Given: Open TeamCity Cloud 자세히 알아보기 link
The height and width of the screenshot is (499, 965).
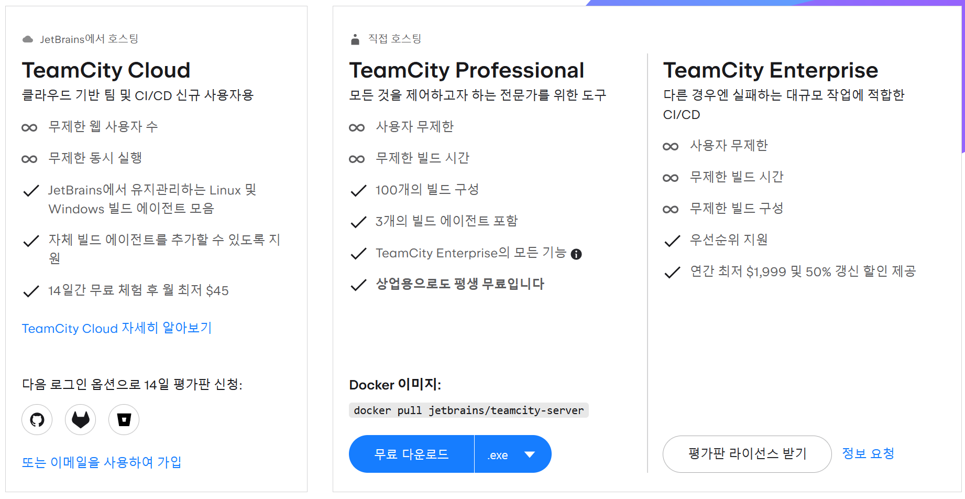Looking at the screenshot, I should click(117, 328).
